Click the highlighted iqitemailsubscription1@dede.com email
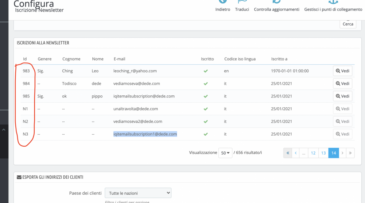The width and height of the screenshot is (365, 203). pos(145,134)
